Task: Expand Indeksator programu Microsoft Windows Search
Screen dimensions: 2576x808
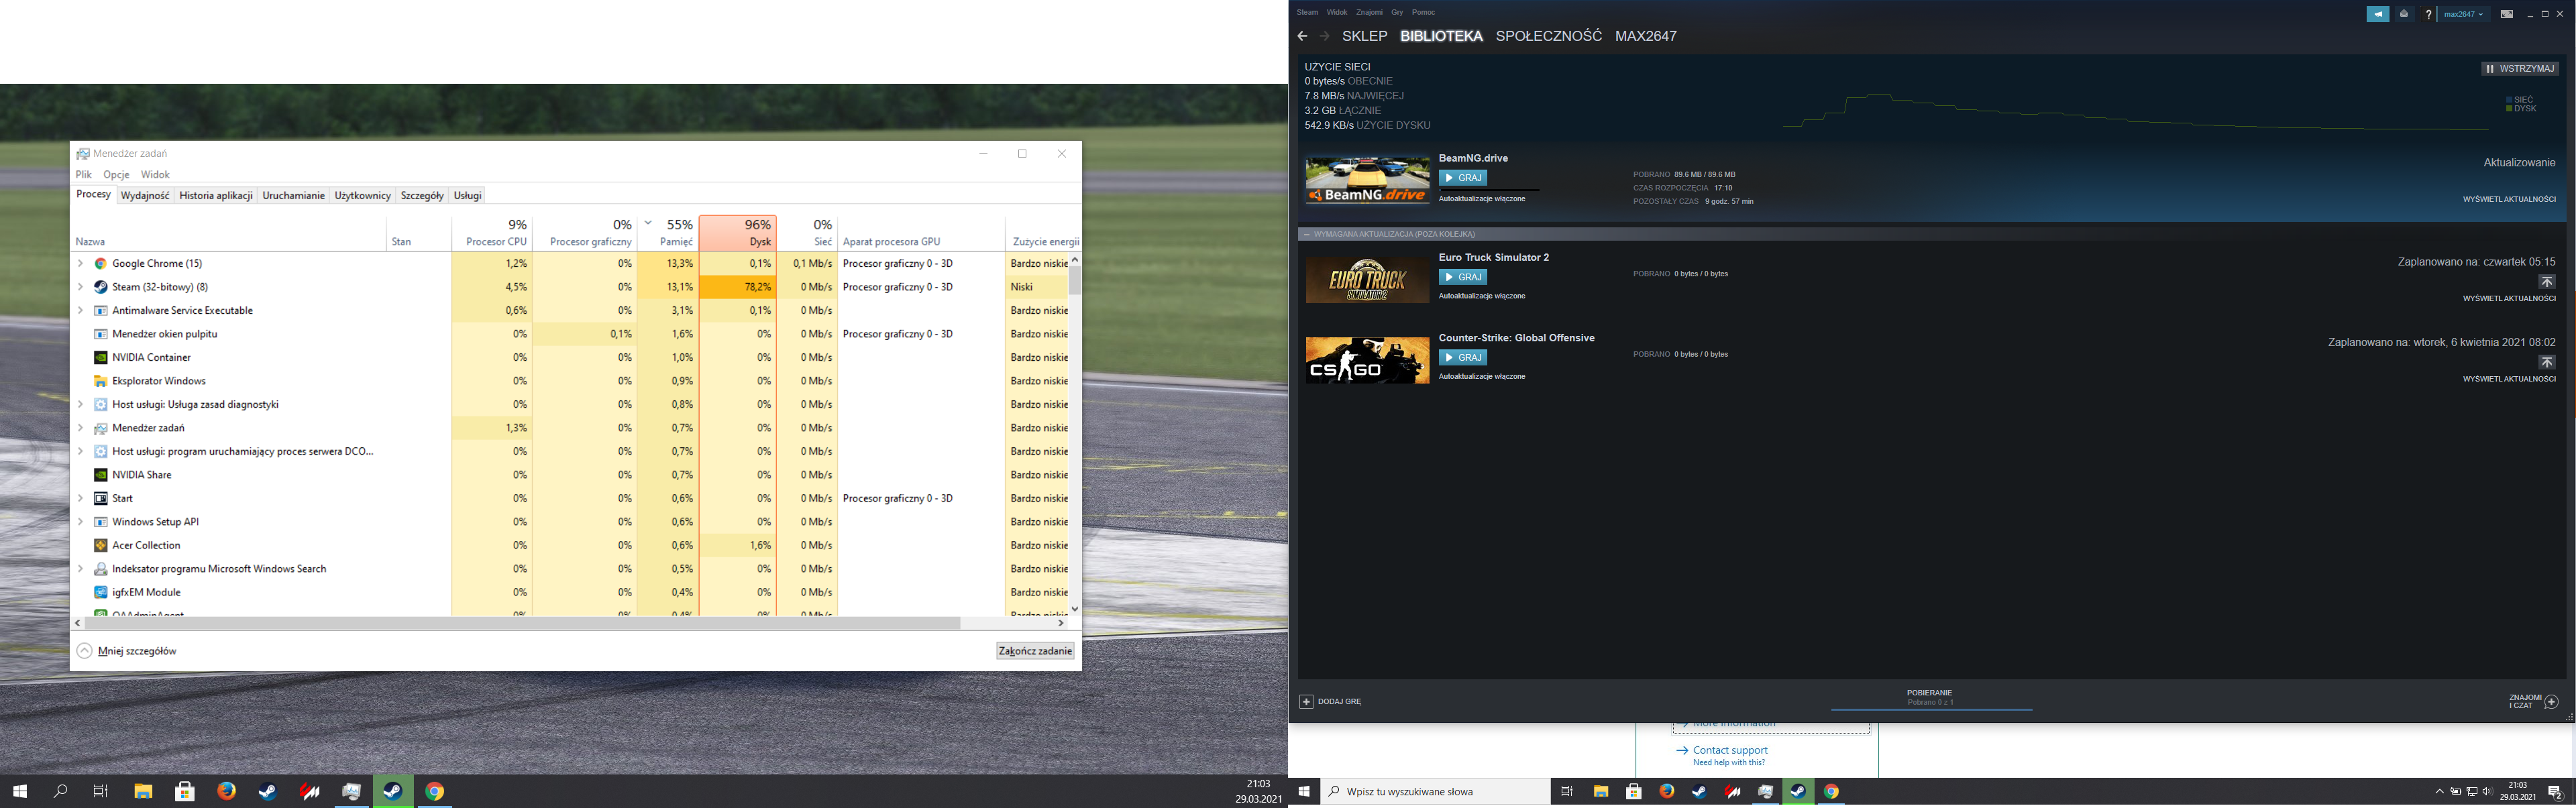Action: click(x=80, y=569)
